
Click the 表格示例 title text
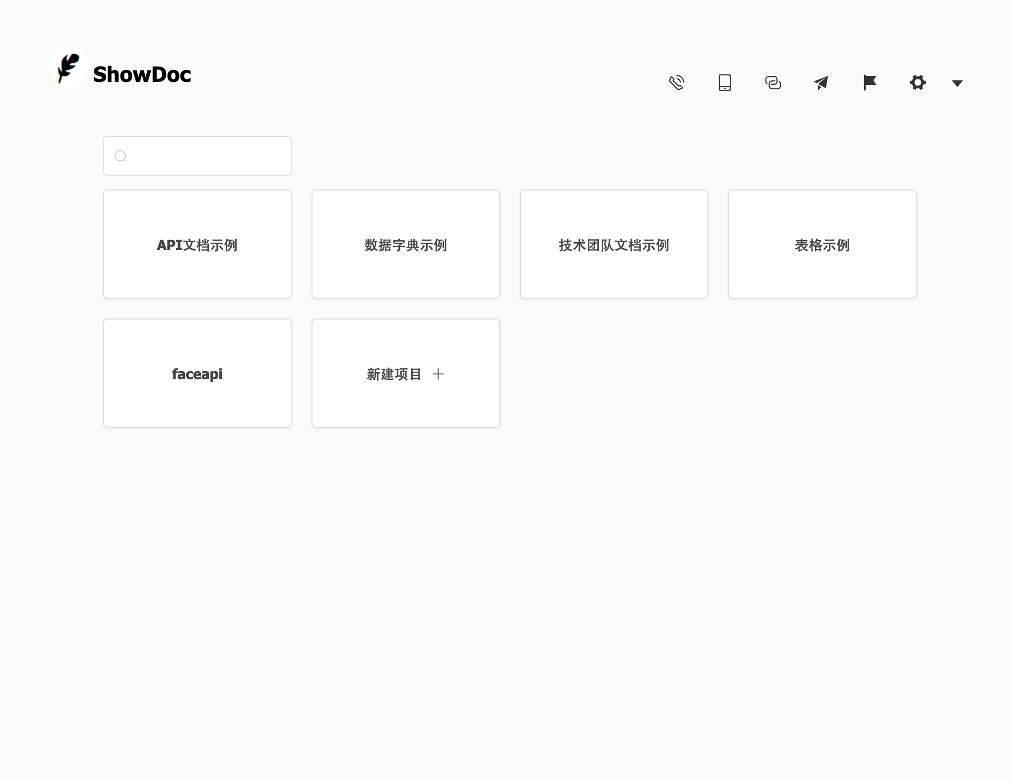coord(822,245)
